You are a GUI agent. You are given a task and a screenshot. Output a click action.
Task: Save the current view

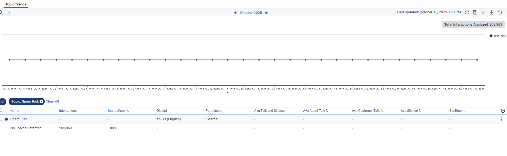(x=475, y=13)
